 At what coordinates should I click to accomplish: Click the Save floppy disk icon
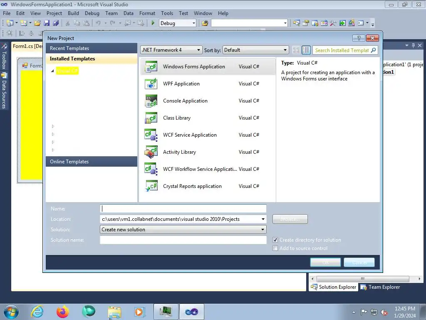point(47,23)
